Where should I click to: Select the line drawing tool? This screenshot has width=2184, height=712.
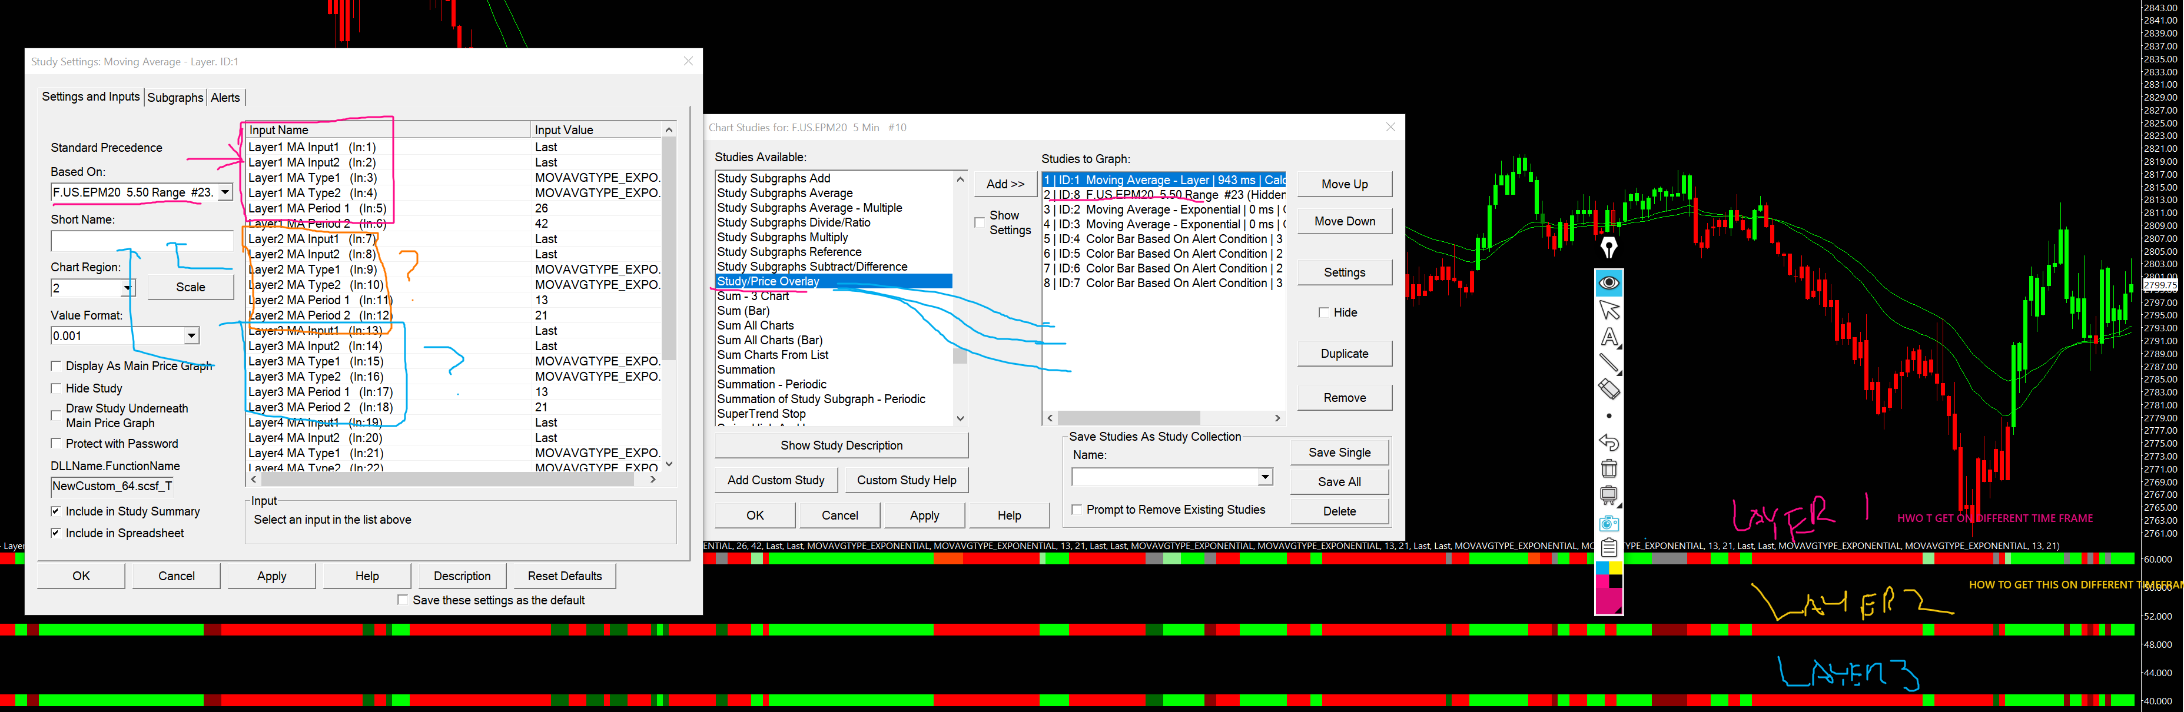(x=1608, y=363)
